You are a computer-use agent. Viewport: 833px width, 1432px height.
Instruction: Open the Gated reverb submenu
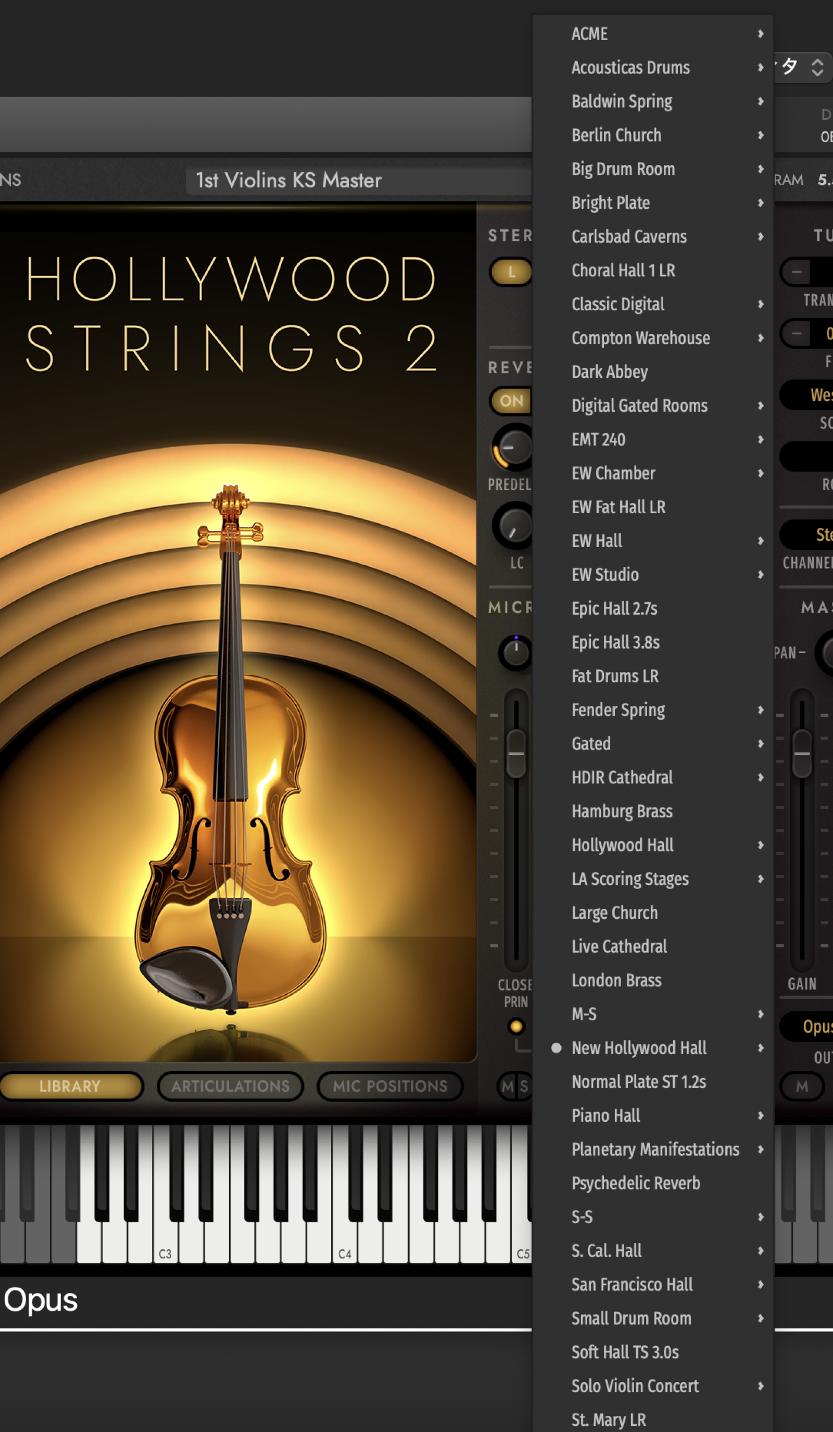653,744
